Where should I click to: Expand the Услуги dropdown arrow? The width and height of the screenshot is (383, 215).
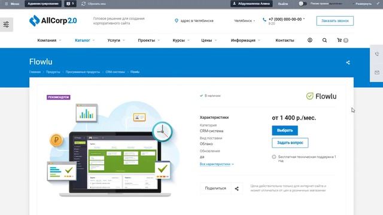tap(124, 40)
